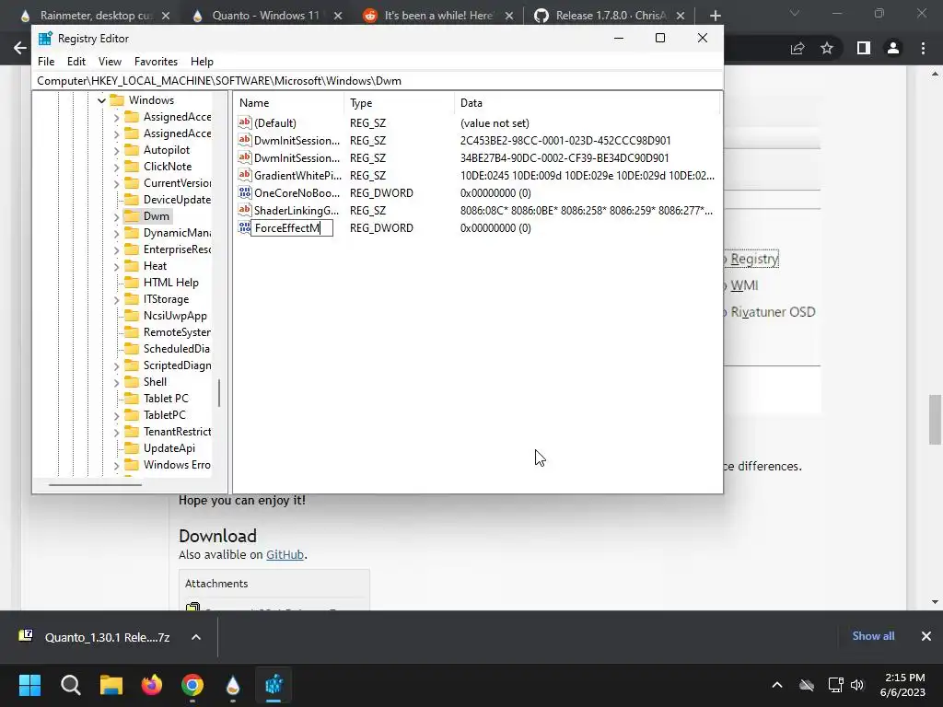This screenshot has width=943, height=707.
Task: Expand the TabletPC key
Action: coord(117,415)
